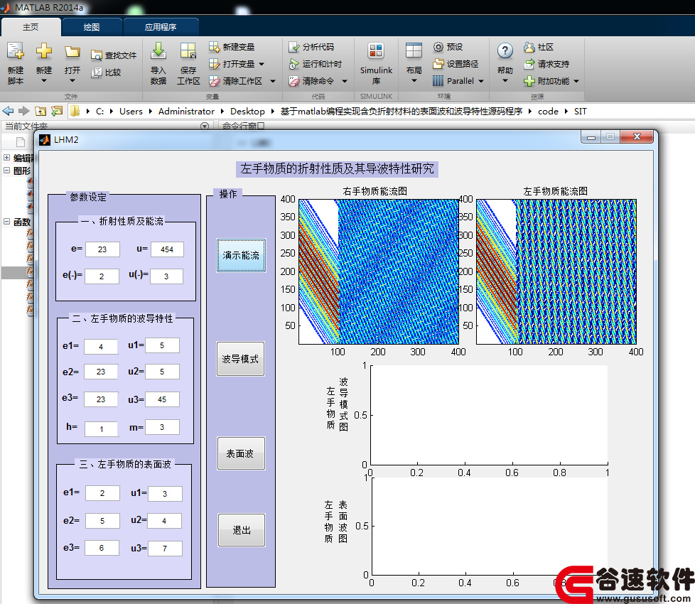The height and width of the screenshot is (604, 695).
Task: Click the 附加功能 add-ons icon
Action: click(x=529, y=81)
